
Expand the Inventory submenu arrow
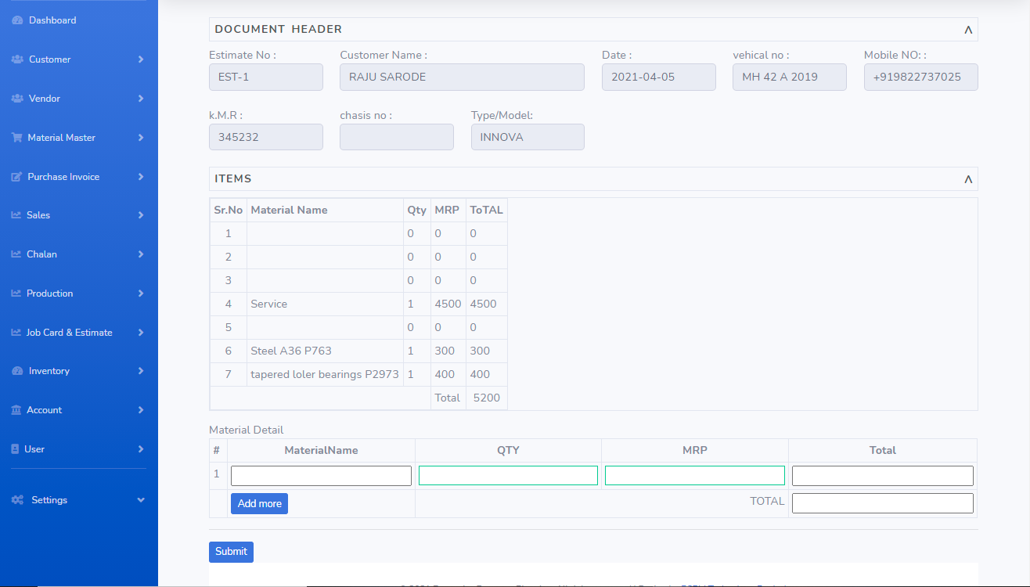pyautogui.click(x=141, y=371)
